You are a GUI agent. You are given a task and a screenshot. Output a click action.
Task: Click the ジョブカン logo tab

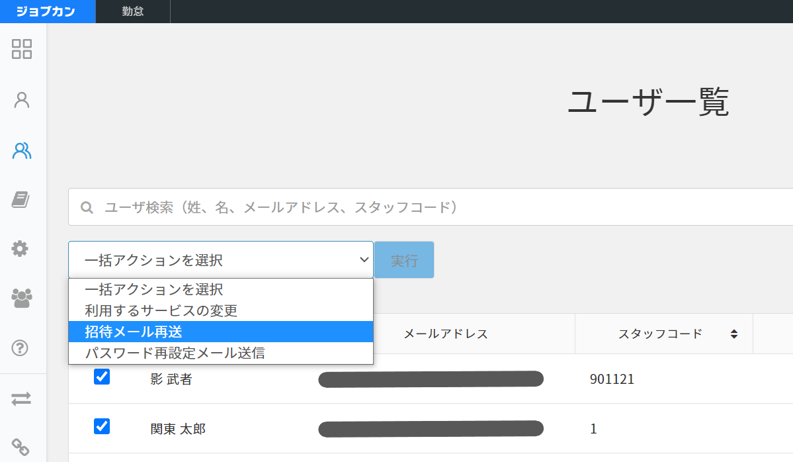coord(48,11)
